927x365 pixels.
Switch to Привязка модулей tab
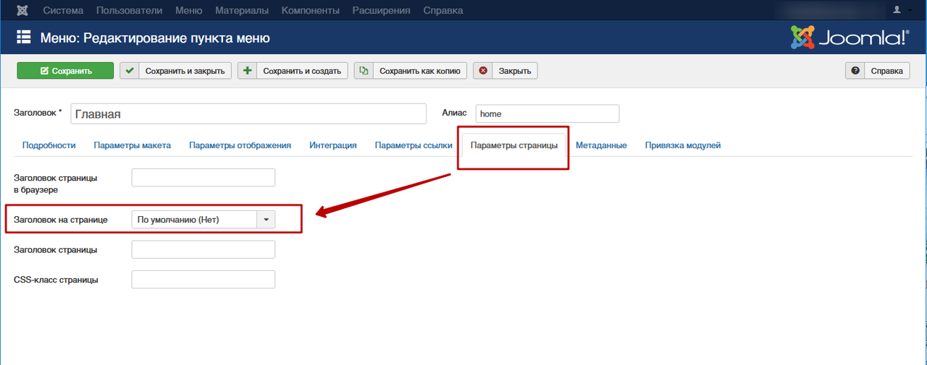pyautogui.click(x=683, y=145)
